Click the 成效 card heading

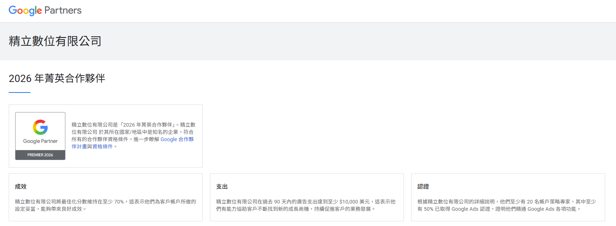pyautogui.click(x=21, y=186)
